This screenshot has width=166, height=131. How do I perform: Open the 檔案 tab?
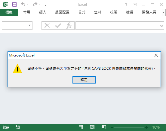(9, 12)
